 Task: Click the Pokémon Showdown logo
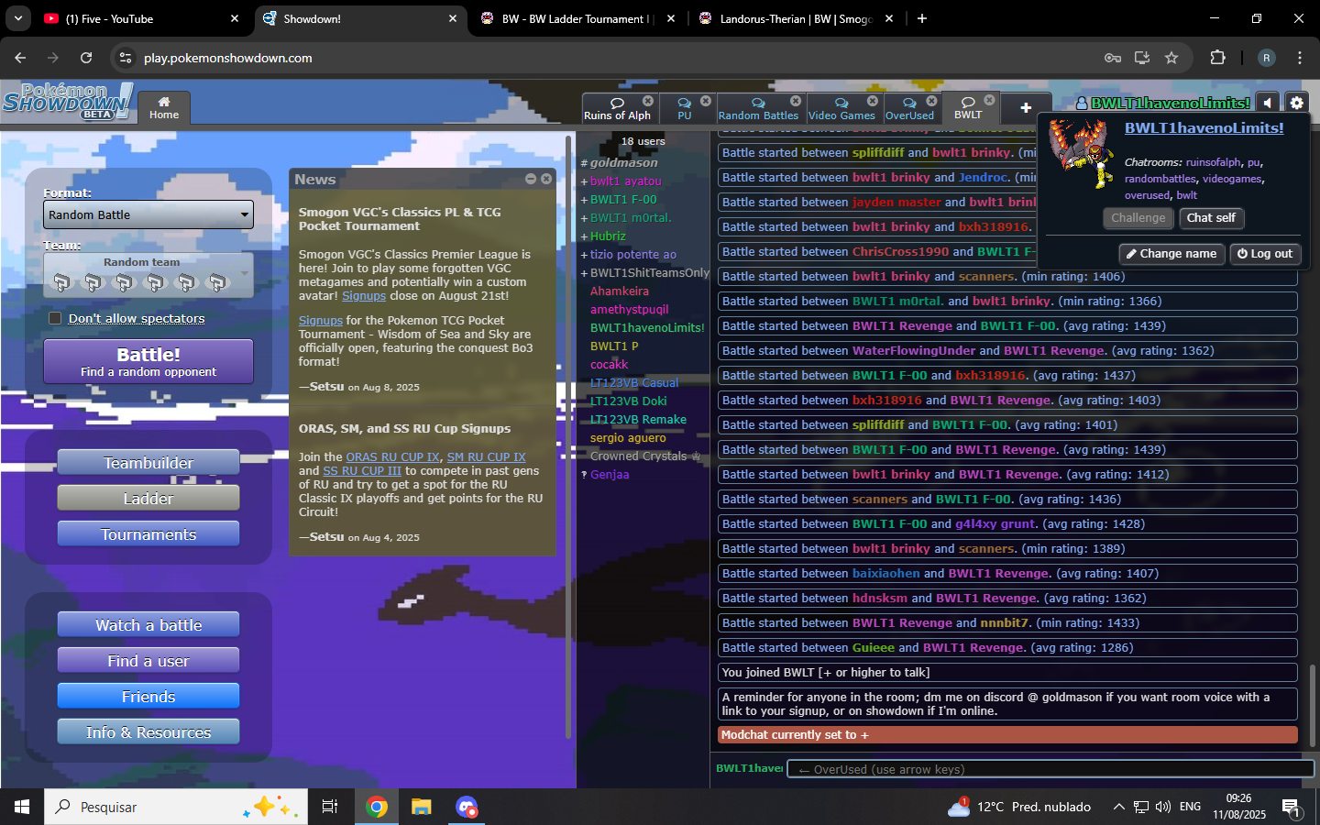pos(67,101)
